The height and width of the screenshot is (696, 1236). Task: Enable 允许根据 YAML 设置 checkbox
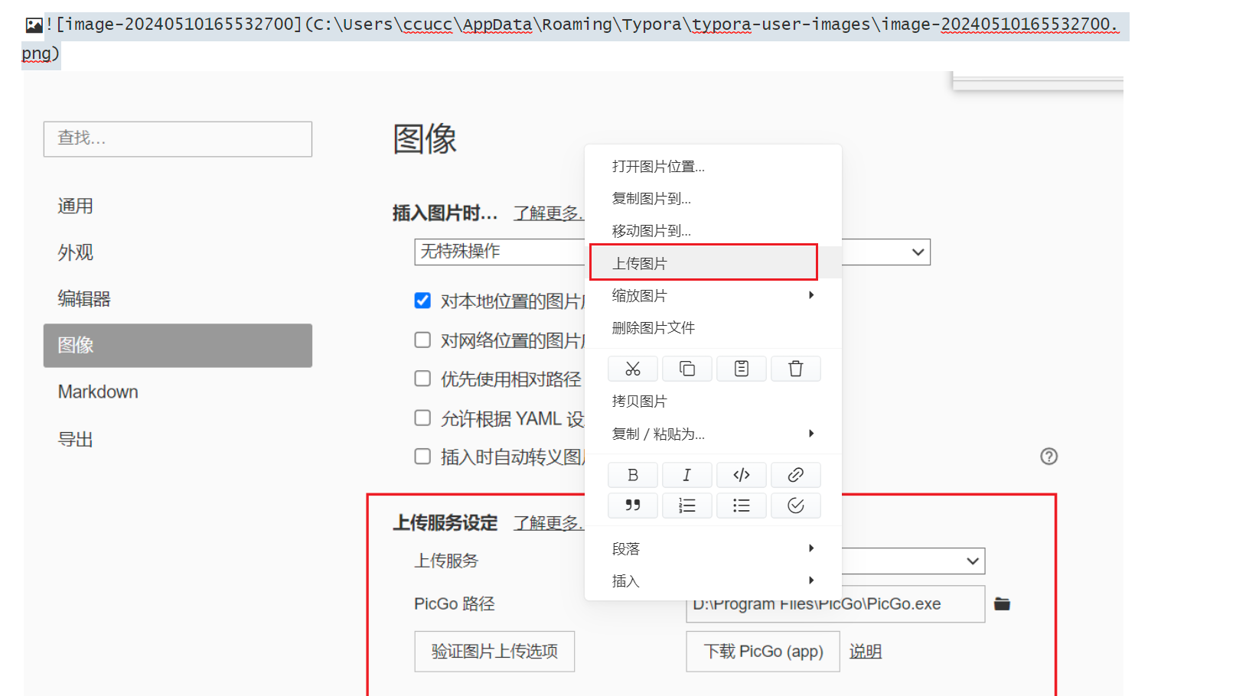pyautogui.click(x=422, y=418)
